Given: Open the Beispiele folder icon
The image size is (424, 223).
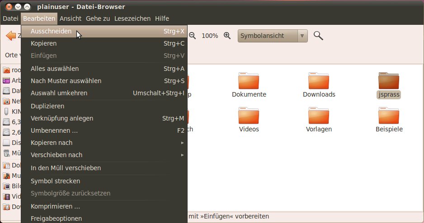Looking at the screenshot, I should tap(388, 116).
